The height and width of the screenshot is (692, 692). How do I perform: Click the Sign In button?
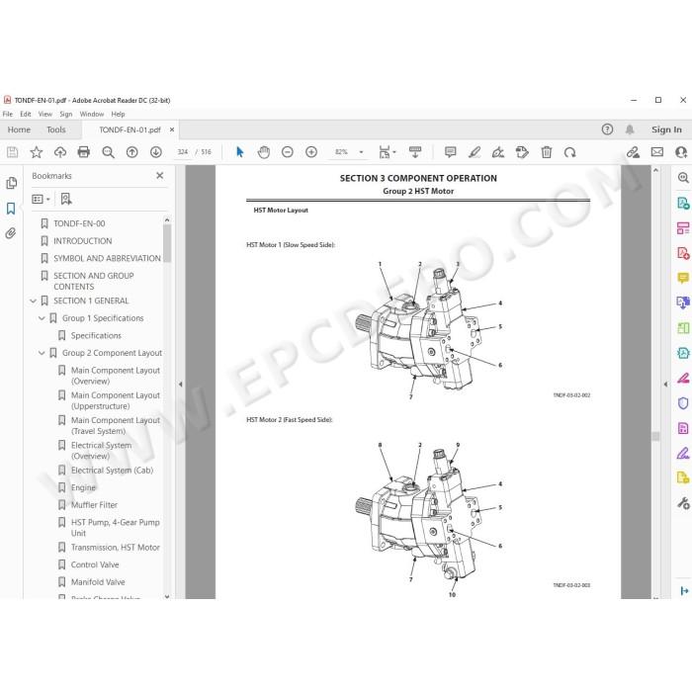coord(666,130)
